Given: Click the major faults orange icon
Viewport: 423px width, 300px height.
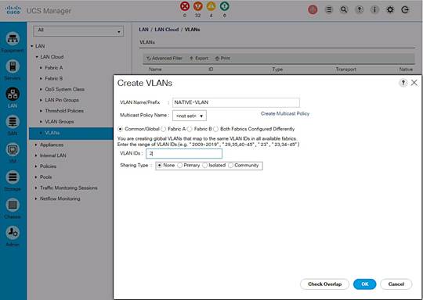Looking at the screenshot, I should (198, 6).
